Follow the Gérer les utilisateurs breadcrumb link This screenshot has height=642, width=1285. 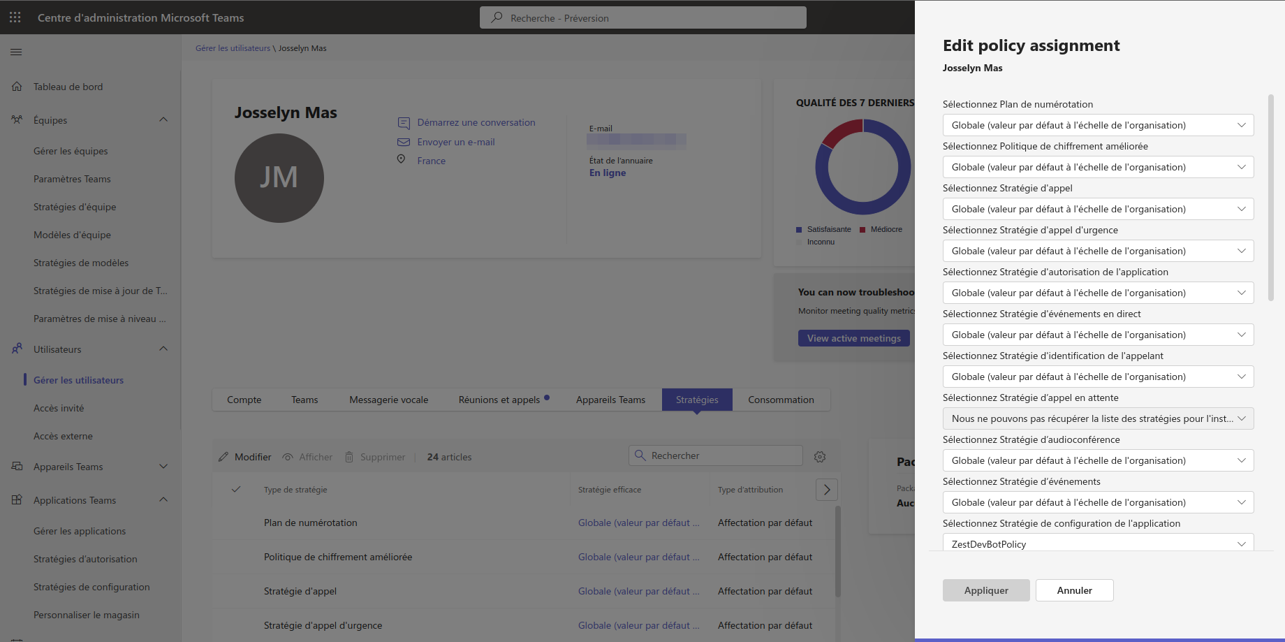233,48
